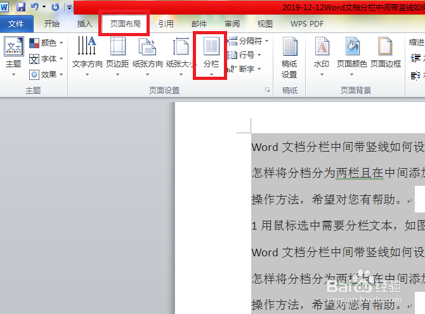Expand the 水印 dropdown arrow
Screen dimensions: 425x314
[x=322, y=75]
